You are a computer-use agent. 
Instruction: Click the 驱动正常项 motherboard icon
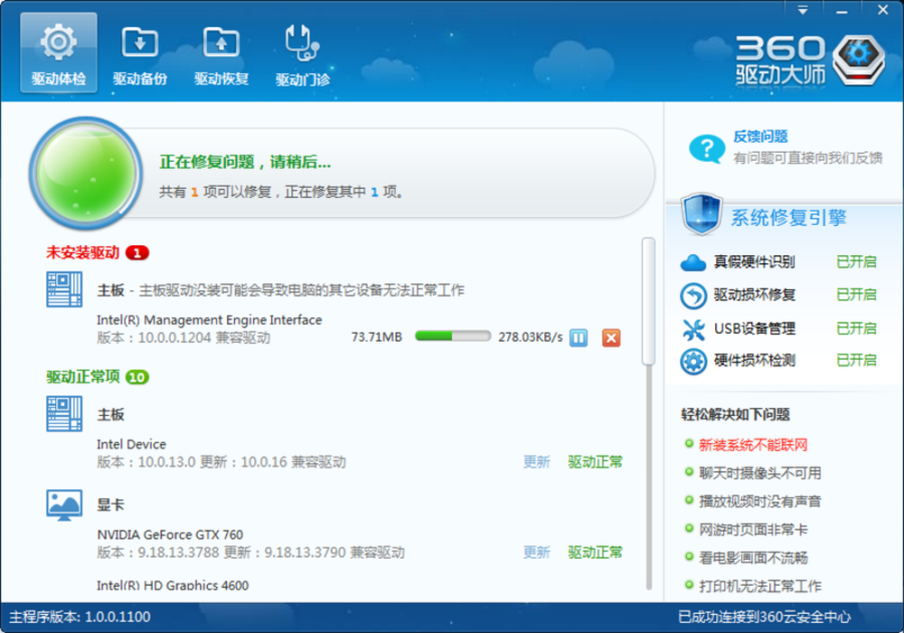pyautogui.click(x=64, y=413)
